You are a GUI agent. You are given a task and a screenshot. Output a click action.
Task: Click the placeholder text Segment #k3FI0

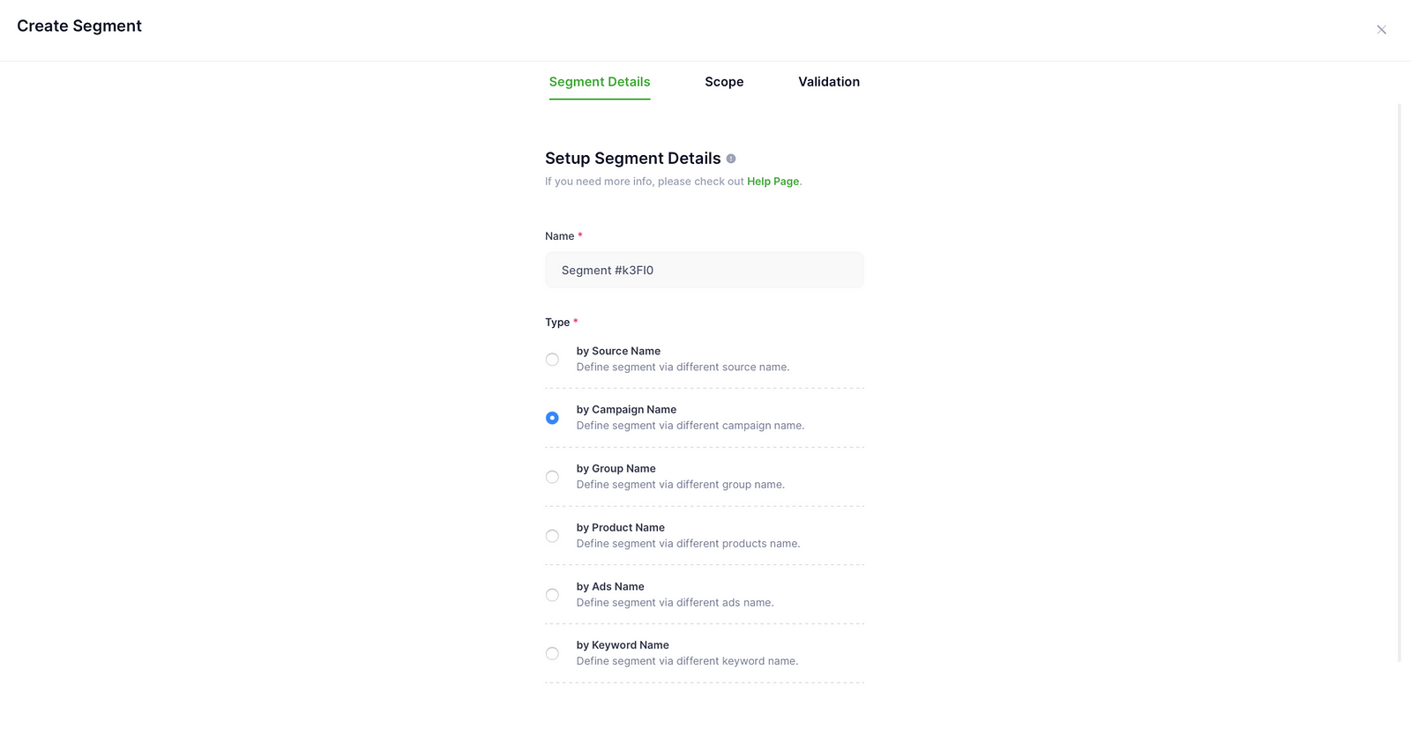[x=607, y=270]
